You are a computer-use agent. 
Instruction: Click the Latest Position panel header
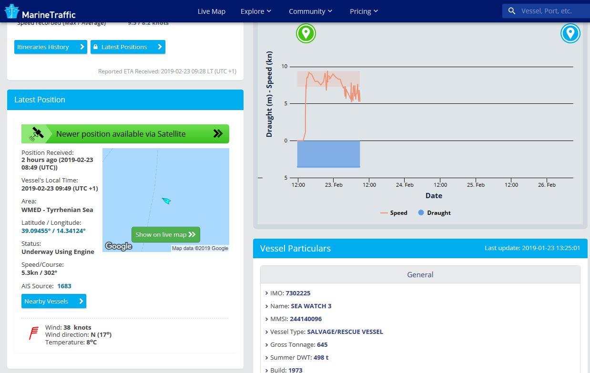tap(125, 100)
